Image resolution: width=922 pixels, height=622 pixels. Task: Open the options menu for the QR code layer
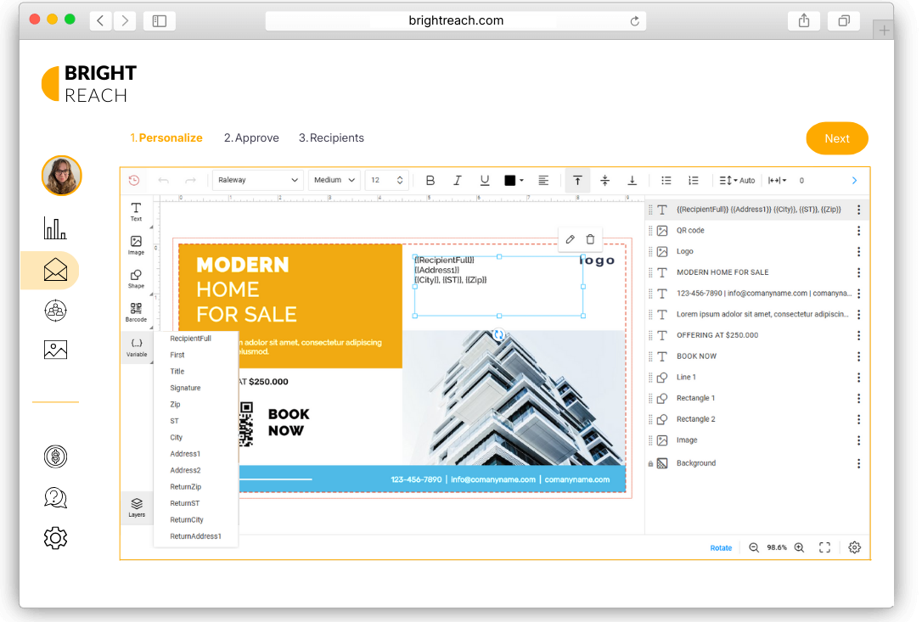pyautogui.click(x=858, y=230)
